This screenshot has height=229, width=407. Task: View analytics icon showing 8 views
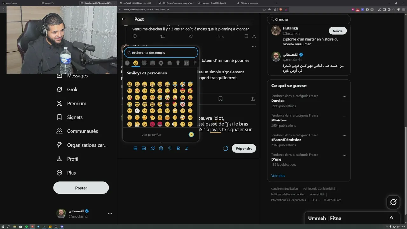pos(220,36)
